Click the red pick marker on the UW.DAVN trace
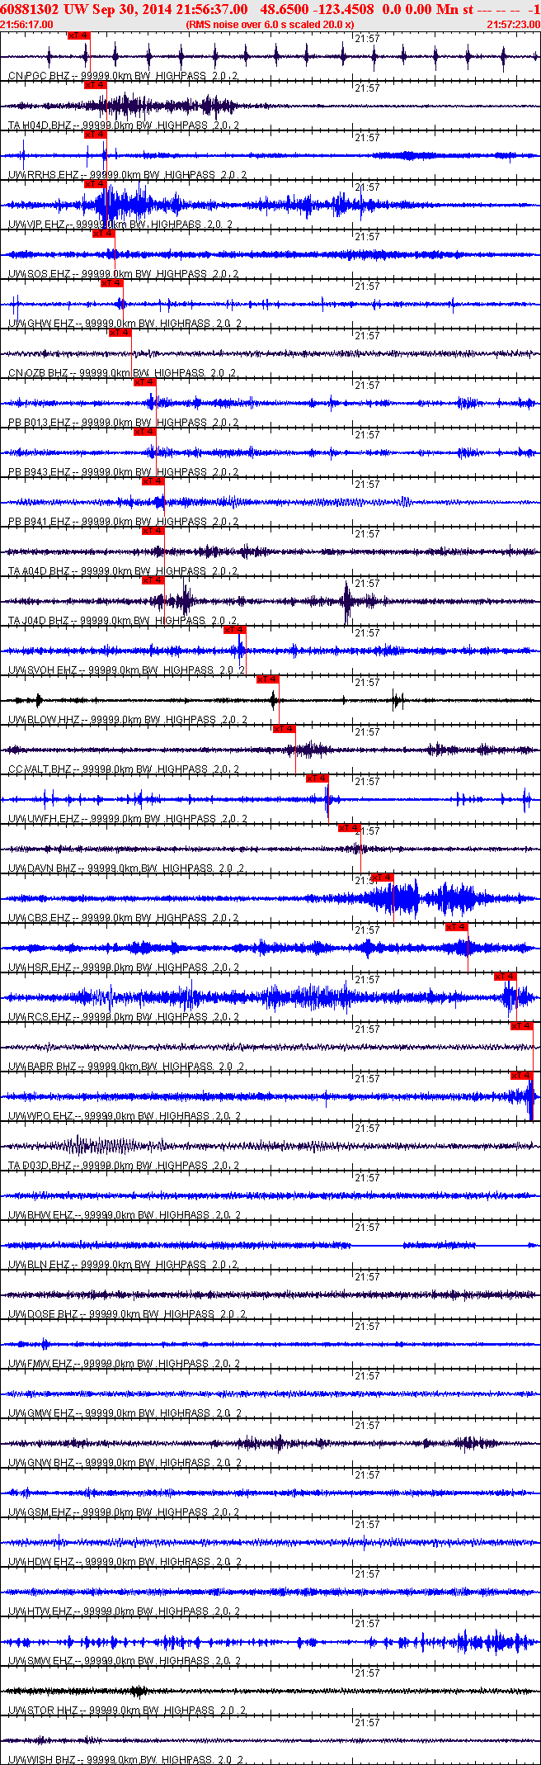Viewport: 541px width, 1765px height. click(350, 828)
